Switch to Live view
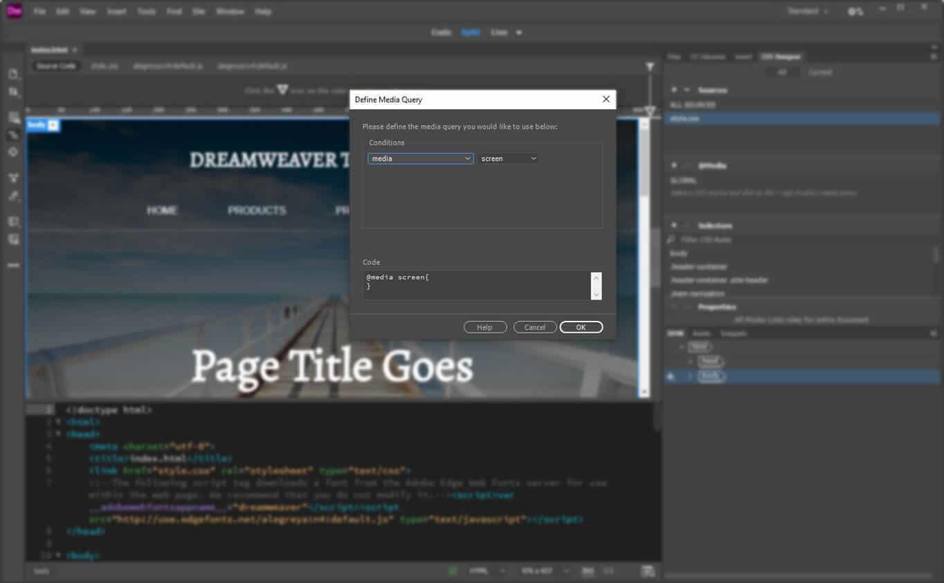Image resolution: width=944 pixels, height=583 pixels. pyautogui.click(x=498, y=33)
